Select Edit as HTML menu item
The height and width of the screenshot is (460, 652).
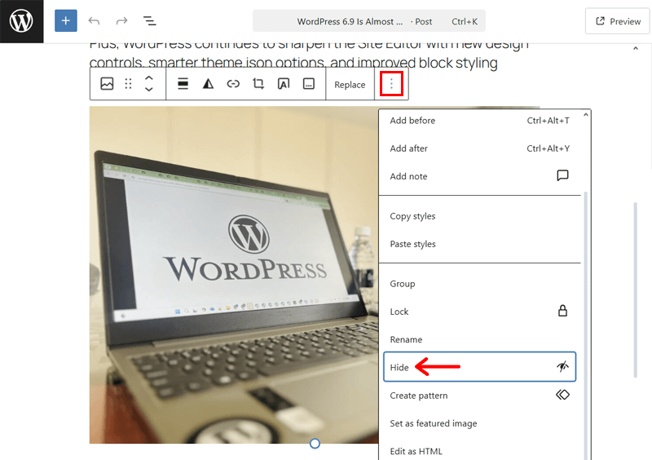pyautogui.click(x=479, y=451)
